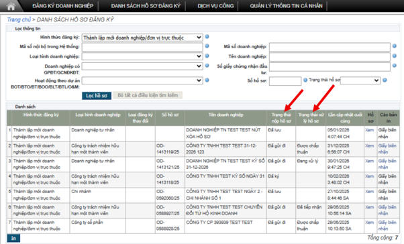The width and height of the screenshot is (404, 244).
Task: Expand Doanh nghiệp có GPĐT/GCNĐKĐT dropdown
Action: coord(142,66)
